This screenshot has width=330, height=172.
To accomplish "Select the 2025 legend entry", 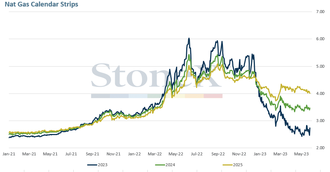I will click(233, 165).
